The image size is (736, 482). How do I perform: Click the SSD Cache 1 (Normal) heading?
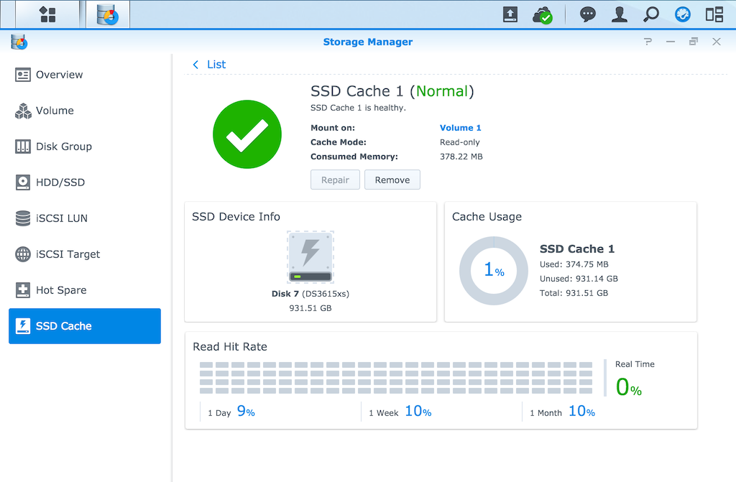click(x=392, y=91)
